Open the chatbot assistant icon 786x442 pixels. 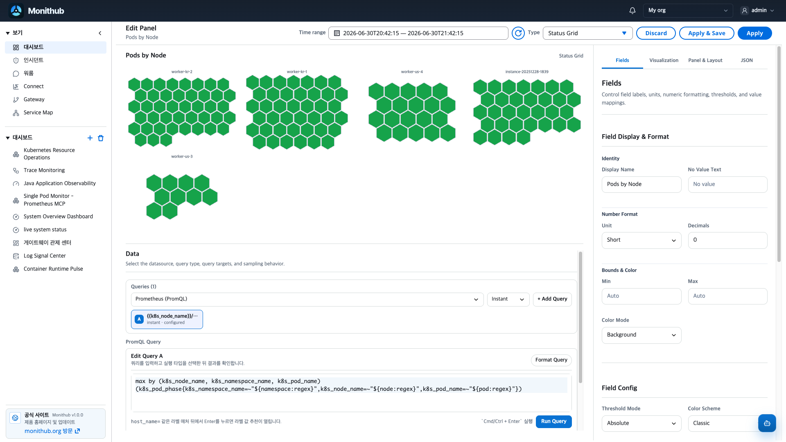(767, 423)
